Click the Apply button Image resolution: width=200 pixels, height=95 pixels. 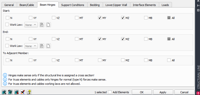pyautogui.click(x=163, y=92)
